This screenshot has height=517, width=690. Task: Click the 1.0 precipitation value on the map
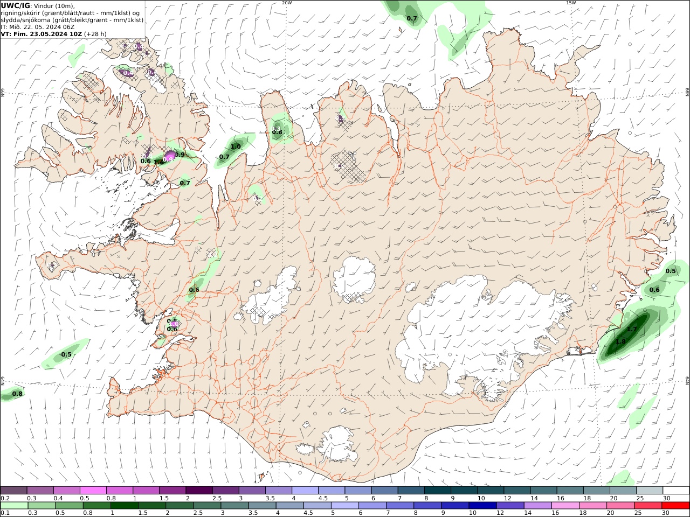point(236,146)
